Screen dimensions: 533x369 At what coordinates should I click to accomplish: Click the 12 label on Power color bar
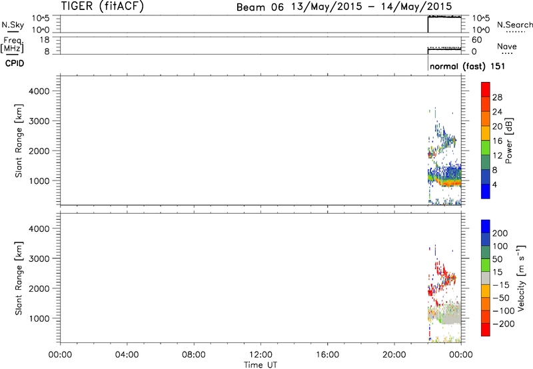click(x=497, y=155)
